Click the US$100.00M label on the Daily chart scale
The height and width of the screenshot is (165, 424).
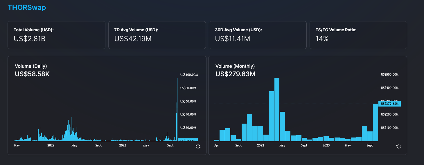189,75
